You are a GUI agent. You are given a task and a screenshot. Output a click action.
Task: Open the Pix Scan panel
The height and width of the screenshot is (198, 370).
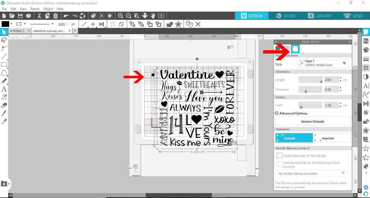[366, 41]
